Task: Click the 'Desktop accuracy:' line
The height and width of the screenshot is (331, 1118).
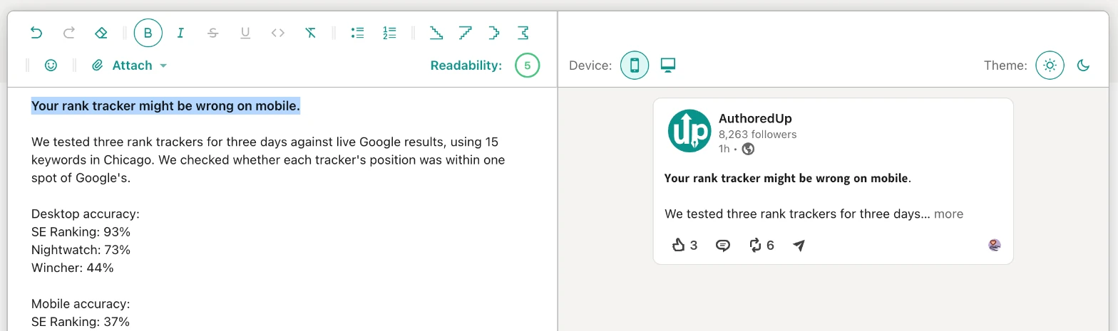Action: tap(86, 214)
